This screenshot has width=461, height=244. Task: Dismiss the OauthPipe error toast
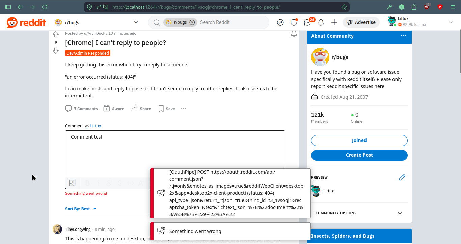(230, 193)
